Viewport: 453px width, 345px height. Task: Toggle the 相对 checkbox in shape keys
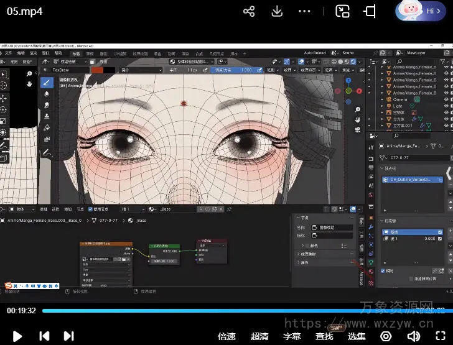click(x=383, y=271)
